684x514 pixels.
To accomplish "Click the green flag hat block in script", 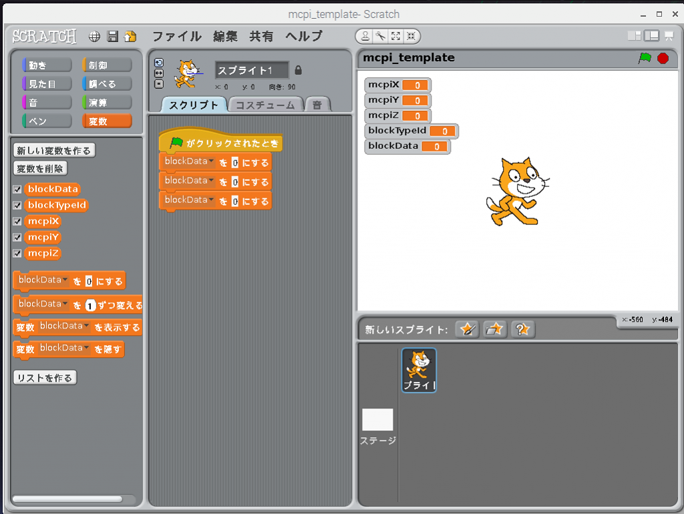I will 221,141.
